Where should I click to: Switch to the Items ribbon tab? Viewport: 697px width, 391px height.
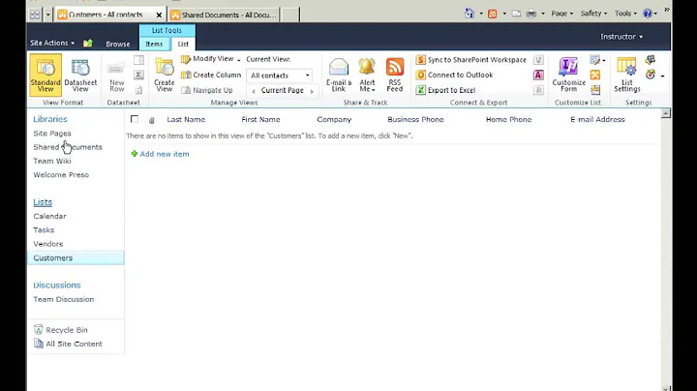pyautogui.click(x=154, y=44)
